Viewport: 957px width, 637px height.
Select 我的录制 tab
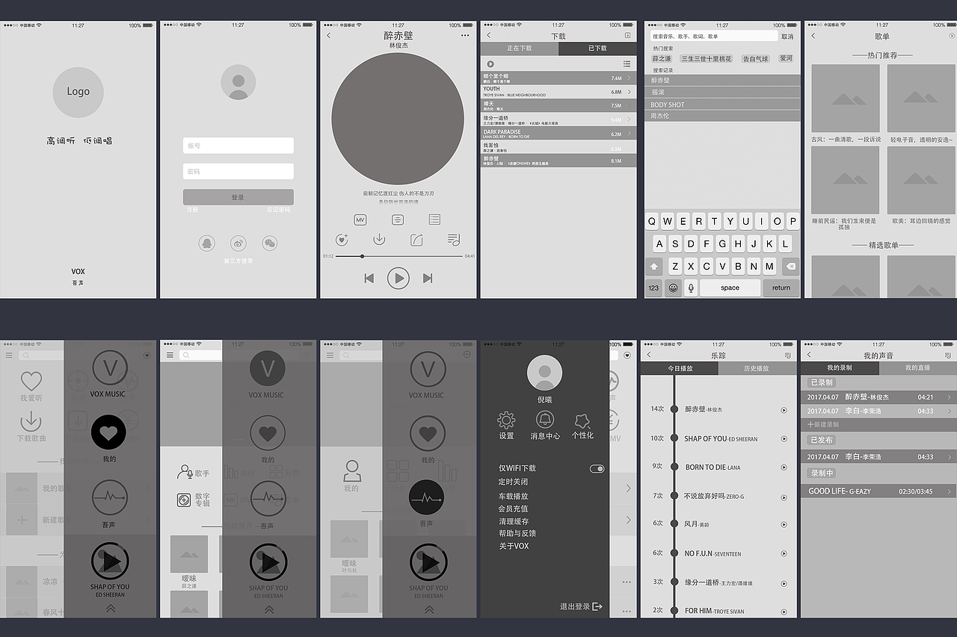click(840, 368)
